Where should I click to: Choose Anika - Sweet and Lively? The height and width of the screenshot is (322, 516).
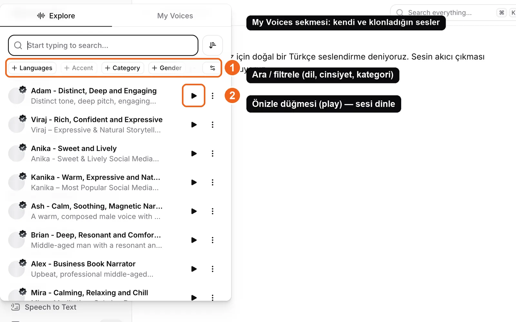[74, 148]
